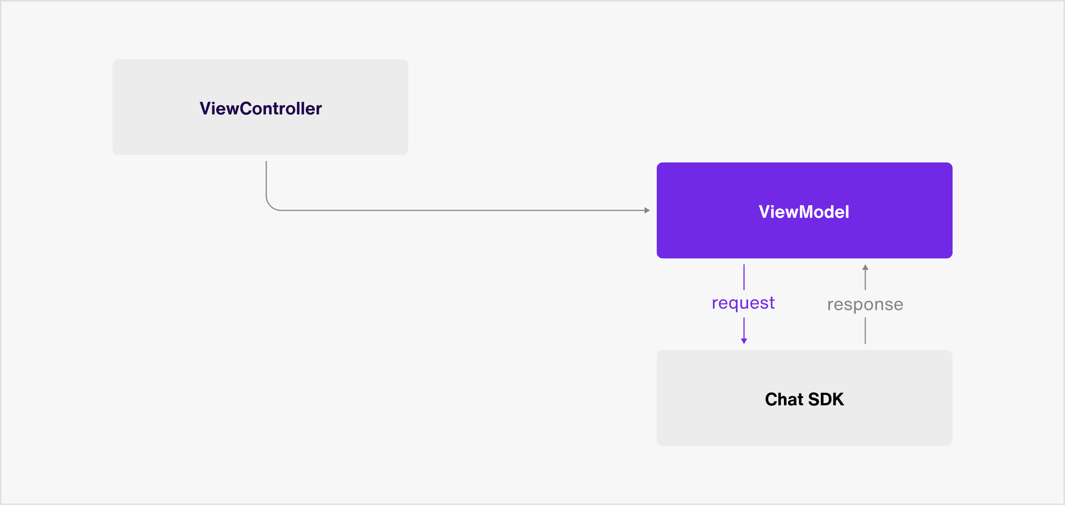The image size is (1065, 505).
Task: Click the gray response label
Action: (x=865, y=305)
